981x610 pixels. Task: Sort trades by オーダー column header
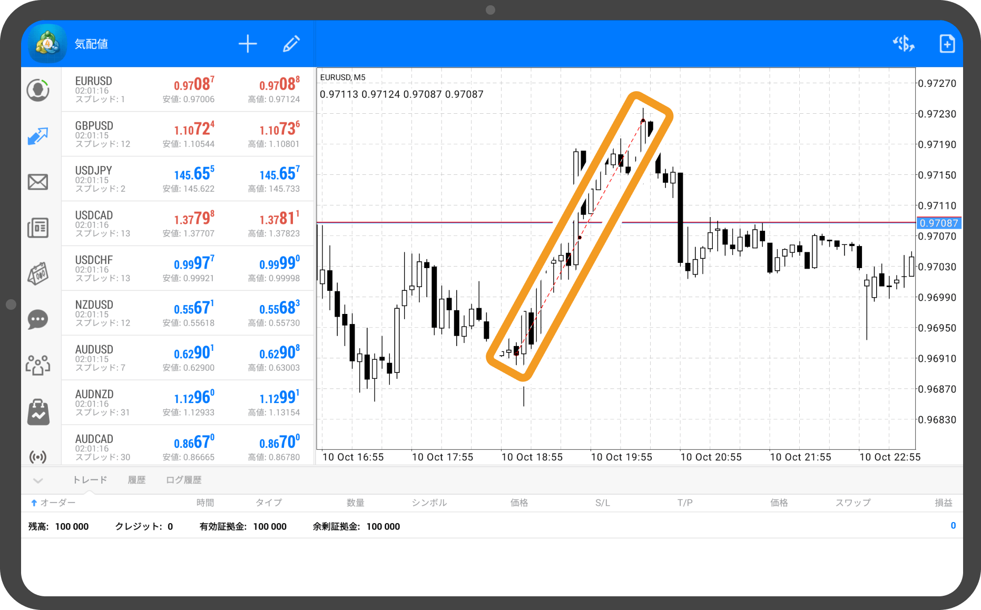click(54, 503)
